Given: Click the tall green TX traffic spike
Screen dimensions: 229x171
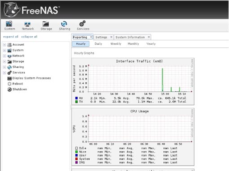Looking at the screenshot, I should click(163, 80).
